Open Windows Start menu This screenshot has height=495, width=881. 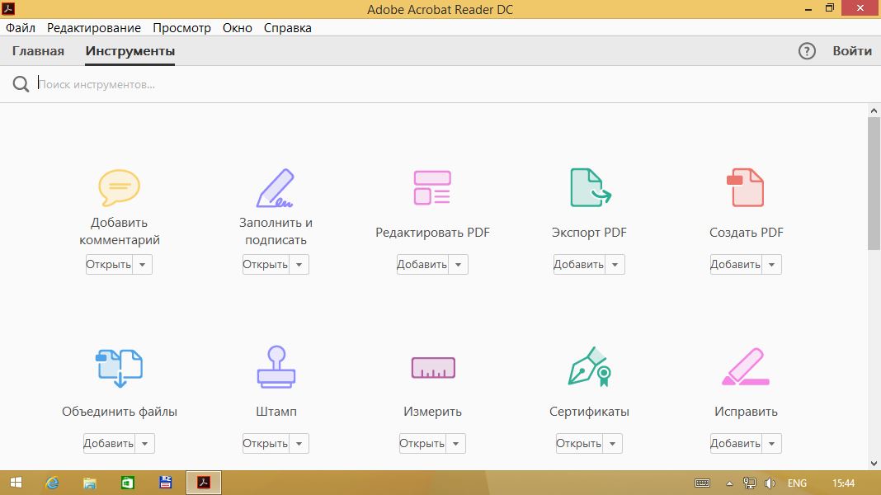(x=16, y=483)
